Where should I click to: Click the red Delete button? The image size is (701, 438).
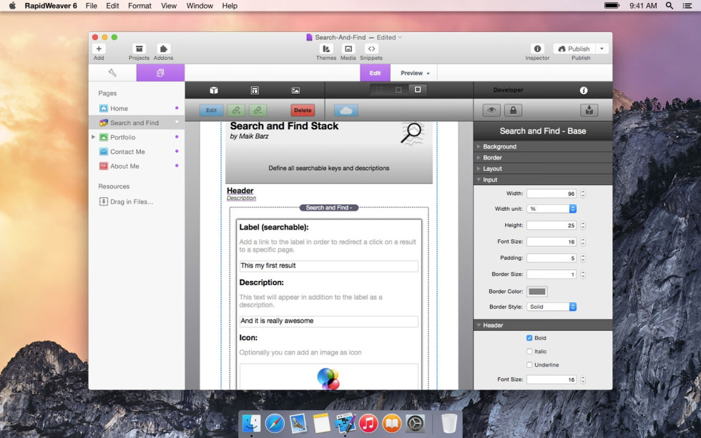[303, 110]
